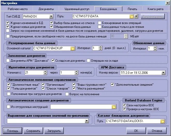The height and width of the screenshot is (136, 171).
Task: Click the Загрузить button
Action: pyautogui.click(x=54, y=131)
